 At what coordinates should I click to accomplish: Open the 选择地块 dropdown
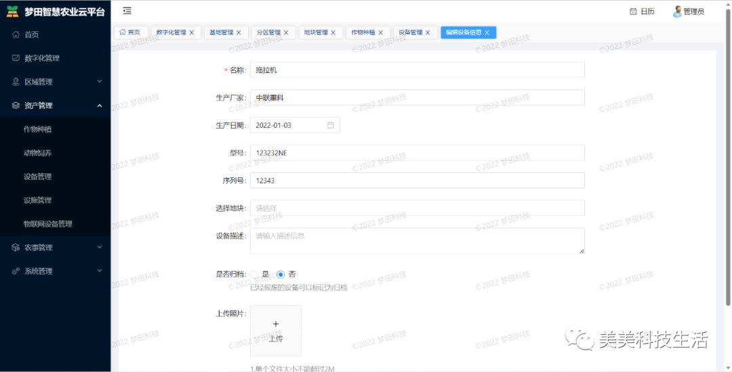(x=418, y=208)
